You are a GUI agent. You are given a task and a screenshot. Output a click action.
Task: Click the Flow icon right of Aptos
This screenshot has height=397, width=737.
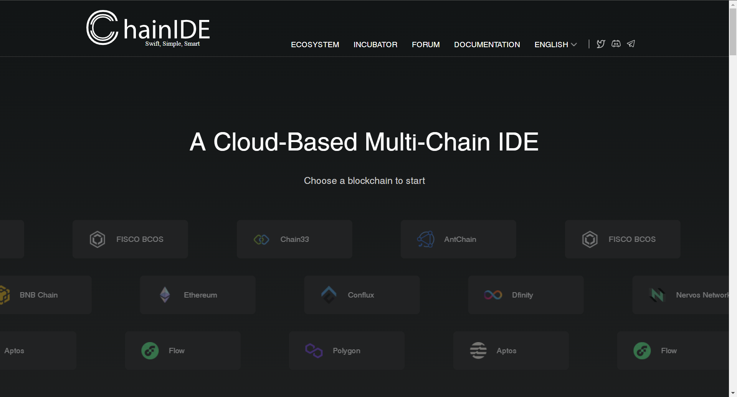(642, 351)
